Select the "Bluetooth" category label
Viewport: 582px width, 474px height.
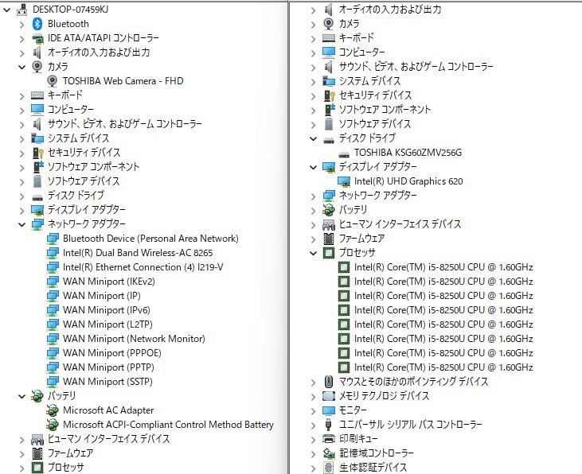pyautogui.click(x=68, y=24)
